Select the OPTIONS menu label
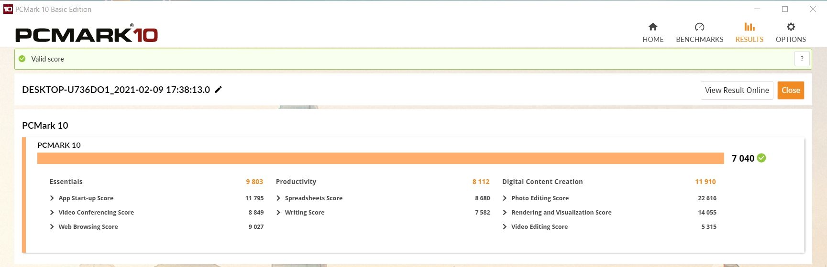827x267 pixels. click(x=791, y=39)
